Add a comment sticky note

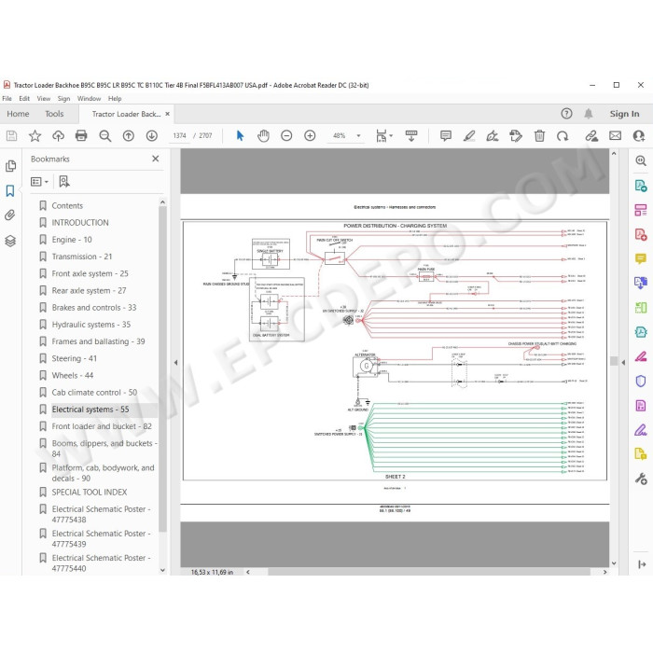(446, 136)
